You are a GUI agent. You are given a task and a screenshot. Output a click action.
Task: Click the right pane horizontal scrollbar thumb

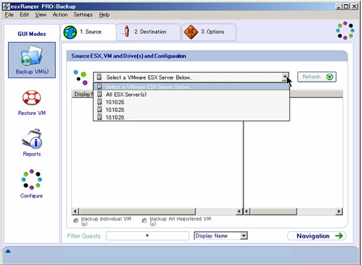coord(274,211)
